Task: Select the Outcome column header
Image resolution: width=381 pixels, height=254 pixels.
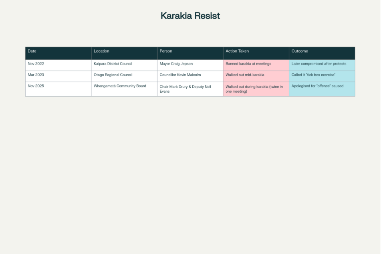Action: tap(322, 51)
